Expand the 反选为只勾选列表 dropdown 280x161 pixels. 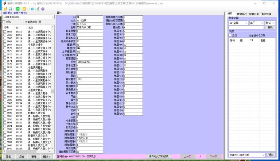point(247,155)
